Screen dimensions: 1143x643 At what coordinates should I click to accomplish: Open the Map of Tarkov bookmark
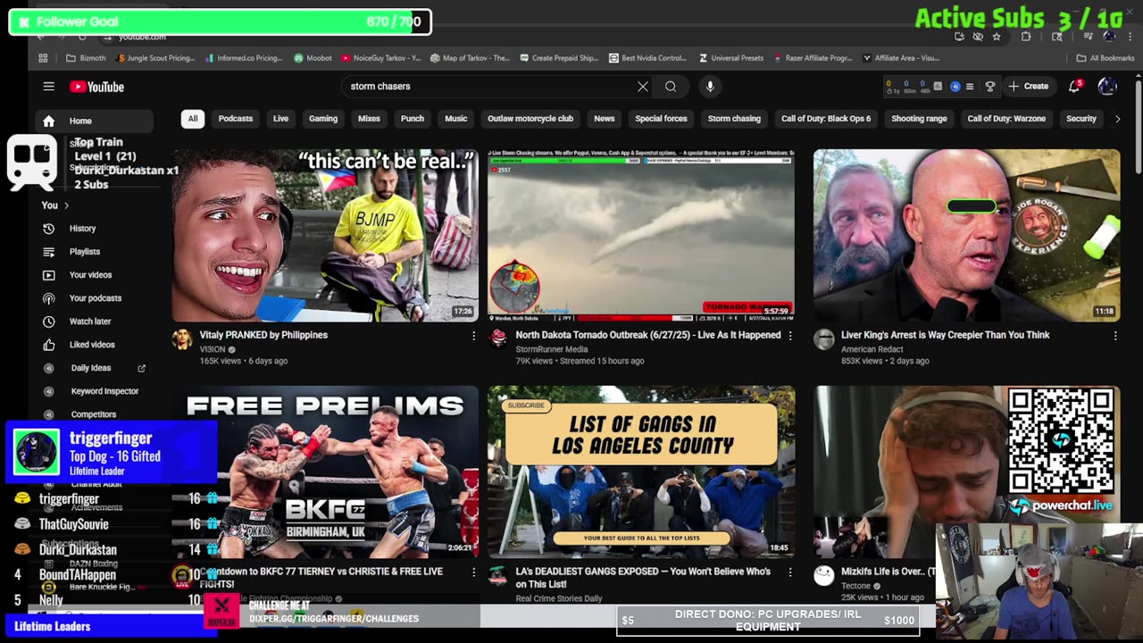coord(470,58)
